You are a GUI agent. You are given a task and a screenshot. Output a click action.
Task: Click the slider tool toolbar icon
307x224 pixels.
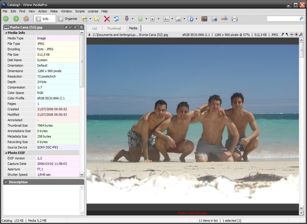coord(224,19)
